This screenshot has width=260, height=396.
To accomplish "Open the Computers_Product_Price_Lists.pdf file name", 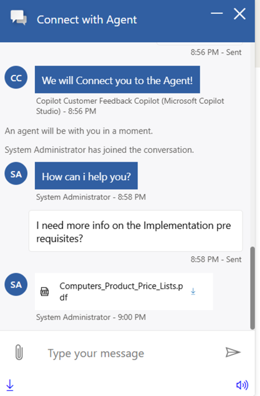I will pyautogui.click(x=121, y=292).
